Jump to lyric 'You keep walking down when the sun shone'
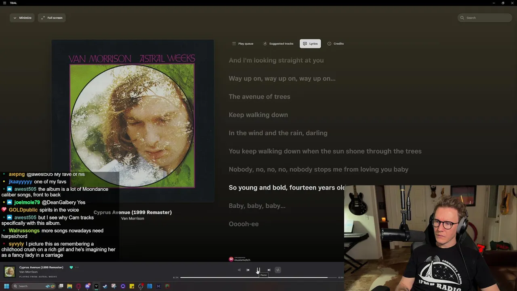This screenshot has width=517, height=291. click(325, 151)
